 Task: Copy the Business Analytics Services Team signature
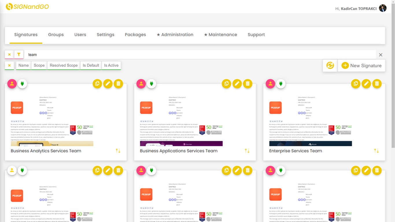97,84
